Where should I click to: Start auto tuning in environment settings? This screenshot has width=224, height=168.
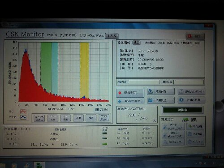tap(173, 126)
